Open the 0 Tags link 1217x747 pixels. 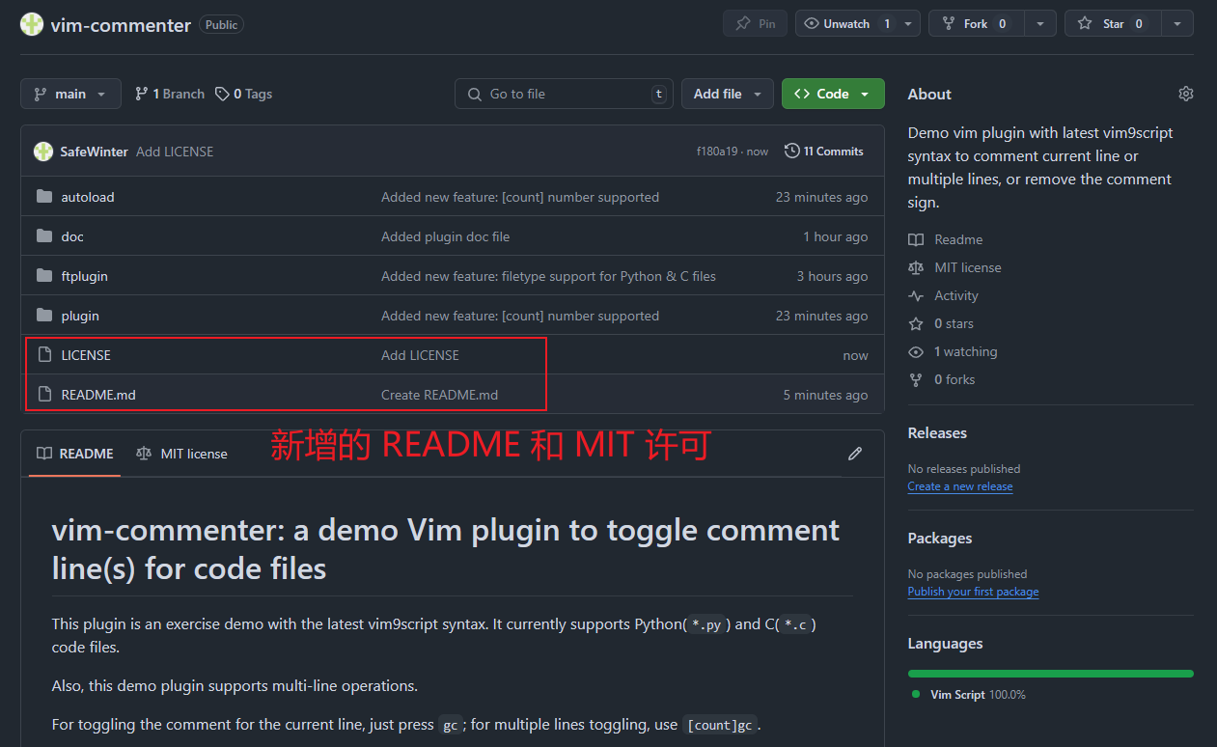[243, 94]
